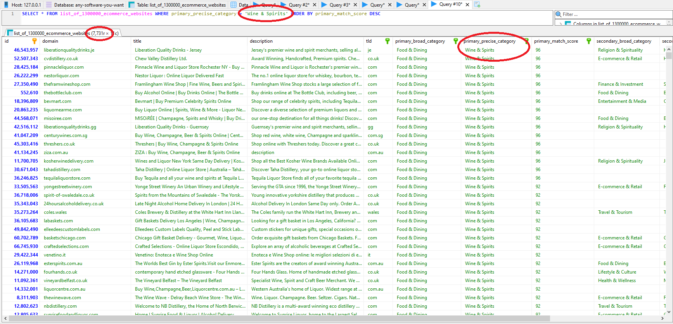This screenshot has width=673, height=324.
Task: Sort by the title column header
Action: tap(189, 41)
